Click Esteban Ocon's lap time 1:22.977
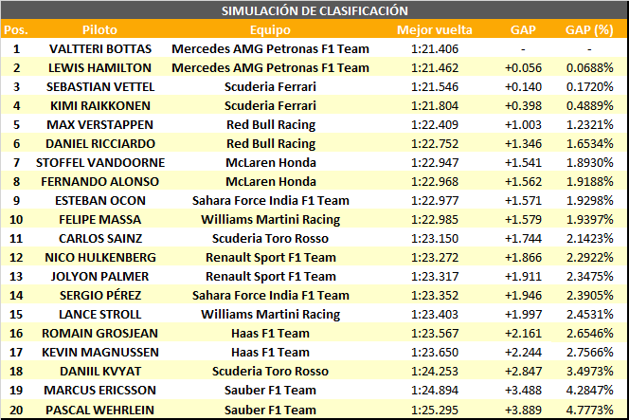Screen dimensions: 629x420 (435, 200)
